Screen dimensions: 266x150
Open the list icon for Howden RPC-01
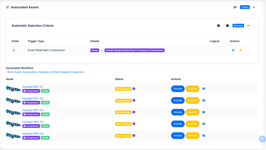(204, 89)
